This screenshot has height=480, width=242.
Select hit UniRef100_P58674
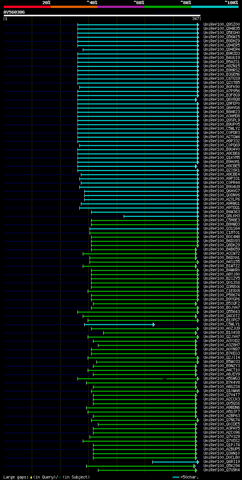(222, 295)
